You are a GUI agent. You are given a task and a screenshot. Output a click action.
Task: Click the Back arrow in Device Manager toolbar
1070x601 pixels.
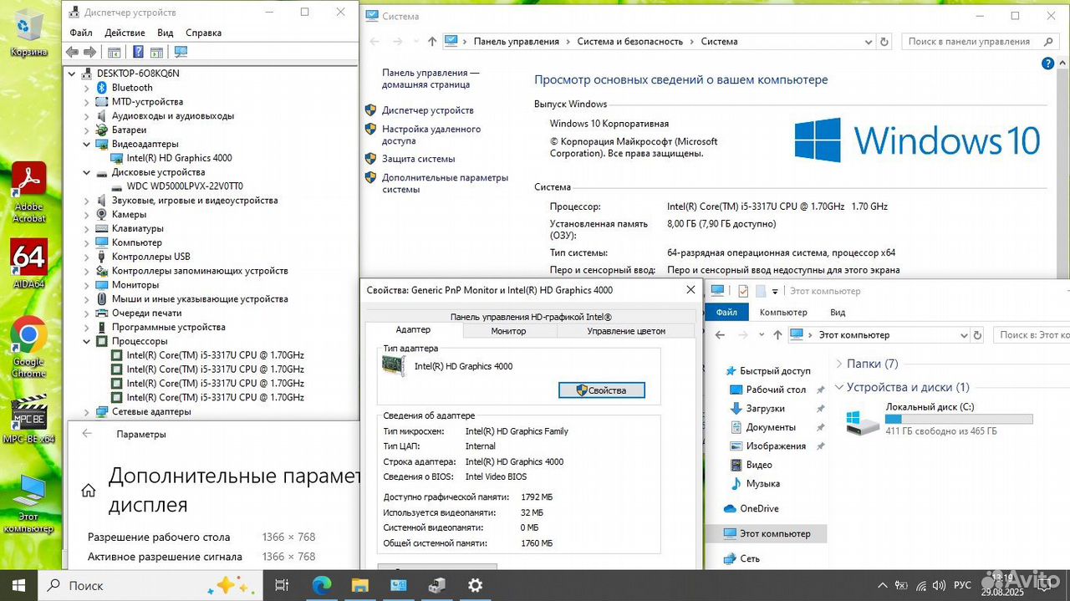click(x=72, y=52)
